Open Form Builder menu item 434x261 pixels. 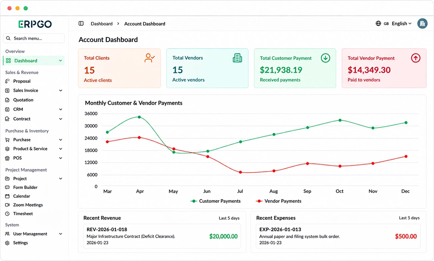click(x=25, y=187)
